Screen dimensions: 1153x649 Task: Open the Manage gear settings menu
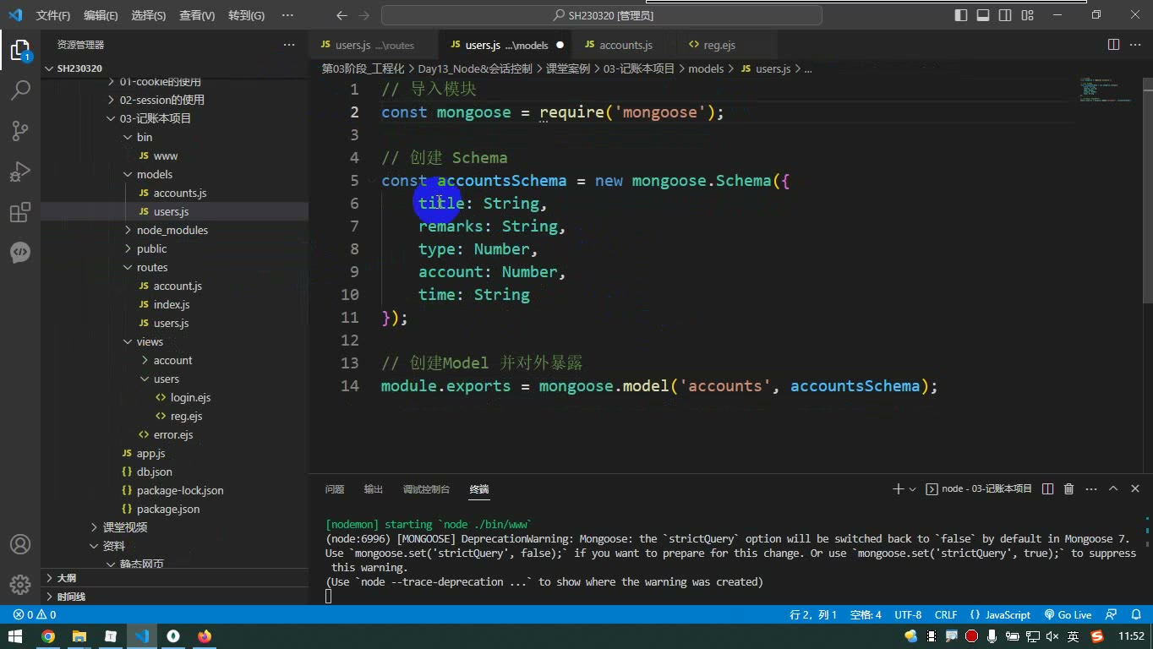pos(20,584)
